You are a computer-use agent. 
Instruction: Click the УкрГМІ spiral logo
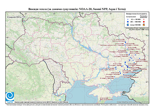[10, 97]
